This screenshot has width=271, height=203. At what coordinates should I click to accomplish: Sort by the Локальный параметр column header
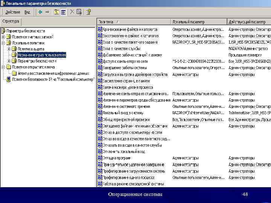tap(199, 22)
